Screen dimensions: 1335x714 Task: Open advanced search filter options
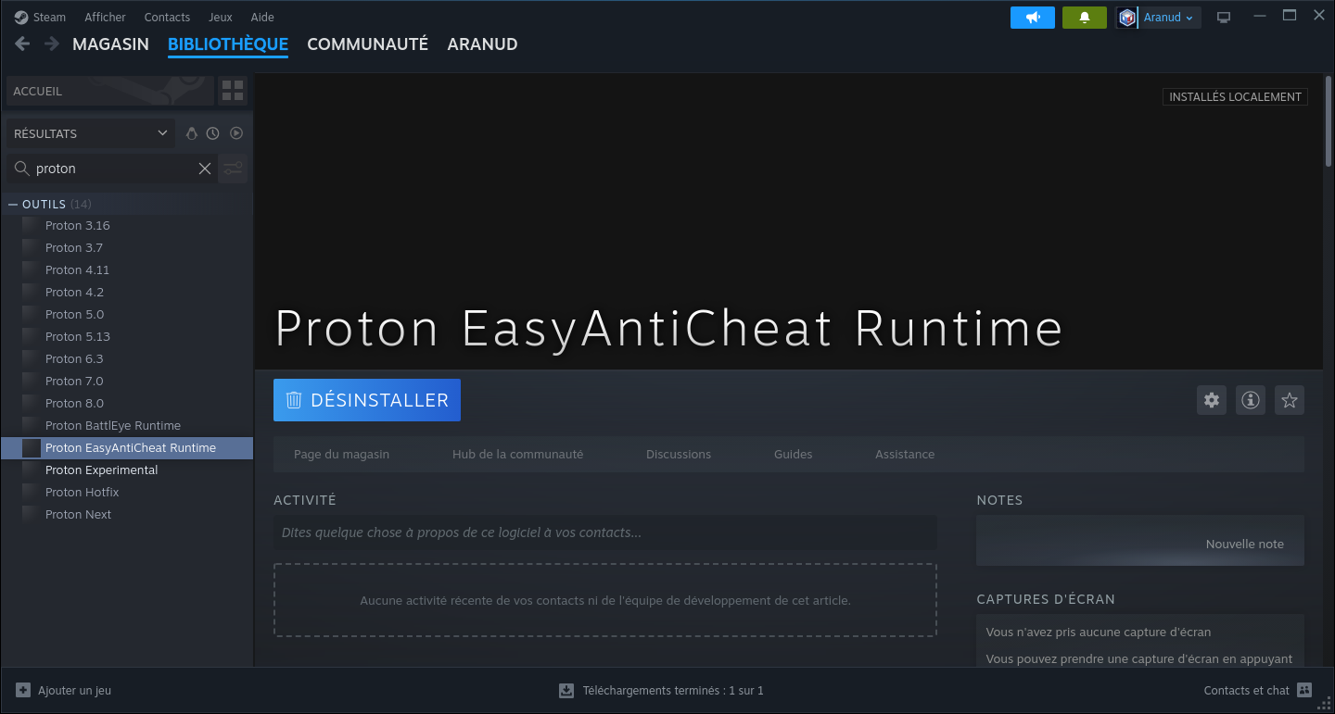point(233,169)
